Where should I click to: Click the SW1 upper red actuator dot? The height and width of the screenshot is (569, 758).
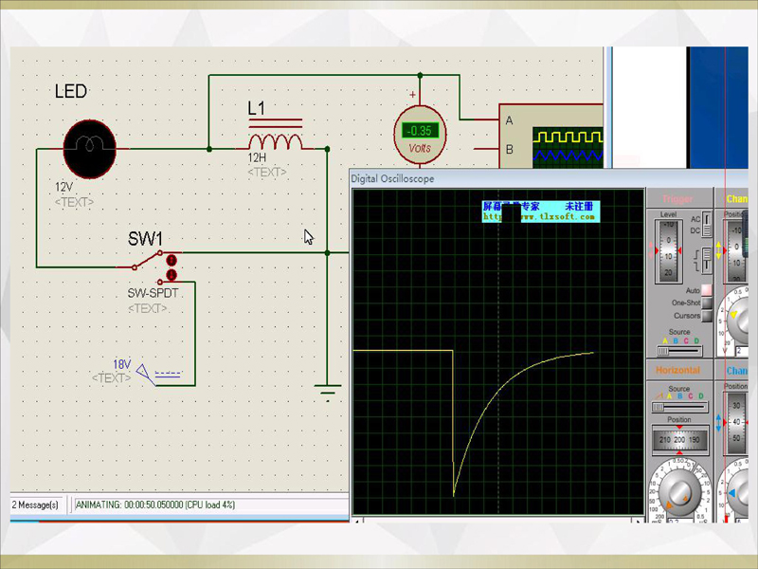click(171, 259)
